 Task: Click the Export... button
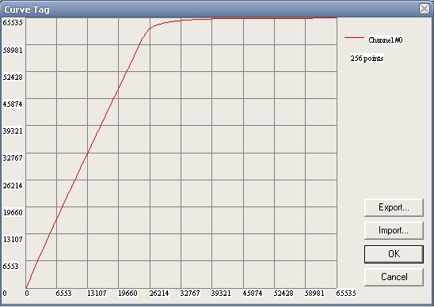[394, 207]
